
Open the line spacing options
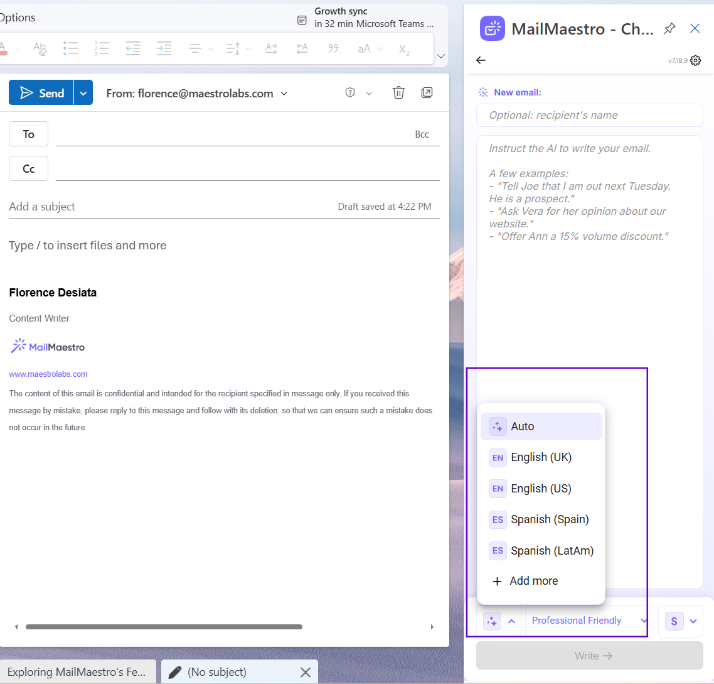click(x=238, y=48)
